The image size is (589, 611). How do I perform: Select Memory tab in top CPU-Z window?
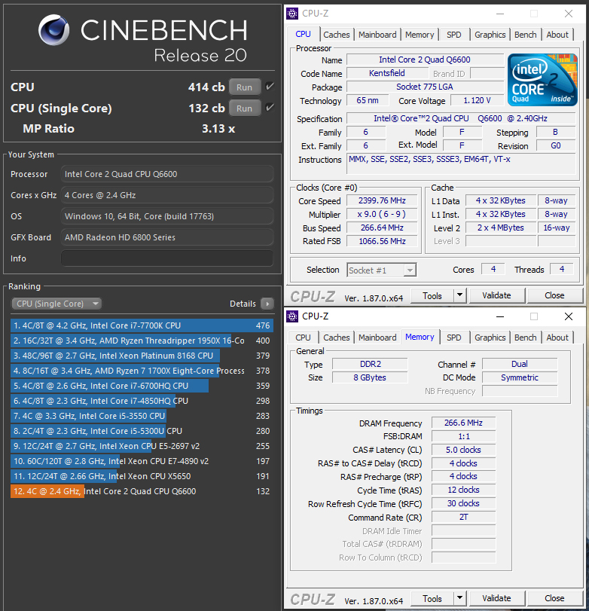click(x=420, y=35)
